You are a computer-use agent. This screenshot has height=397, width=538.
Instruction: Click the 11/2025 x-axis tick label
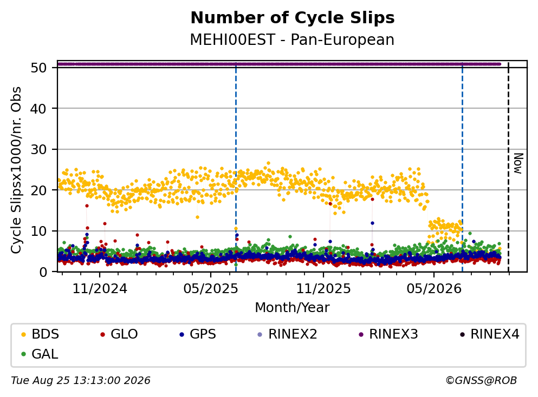coord(323,289)
